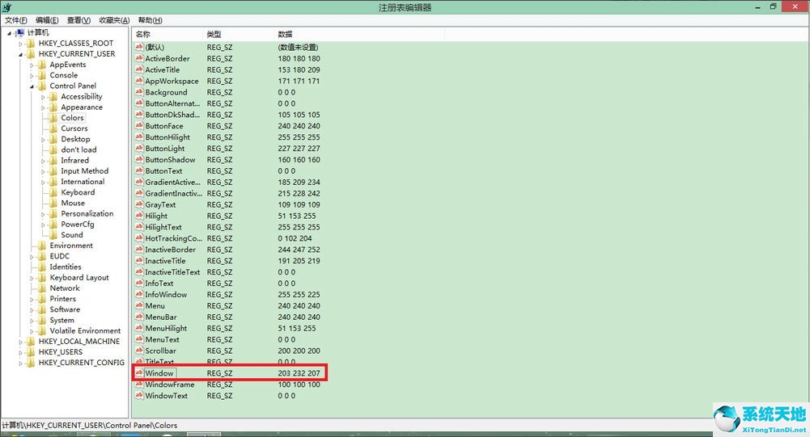Open the 查看(V) menu
The image size is (810, 437).
coord(78,20)
